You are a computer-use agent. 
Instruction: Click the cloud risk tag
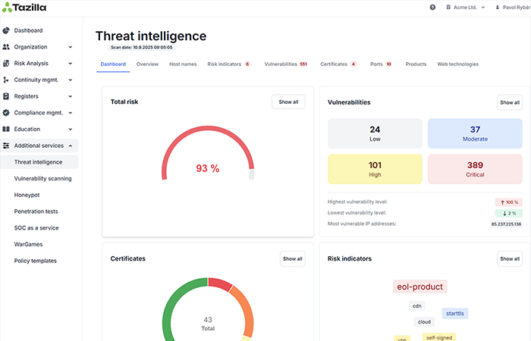(424, 322)
